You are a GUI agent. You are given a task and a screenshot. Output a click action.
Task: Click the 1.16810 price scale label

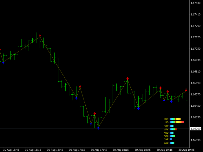[x=195, y=72]
